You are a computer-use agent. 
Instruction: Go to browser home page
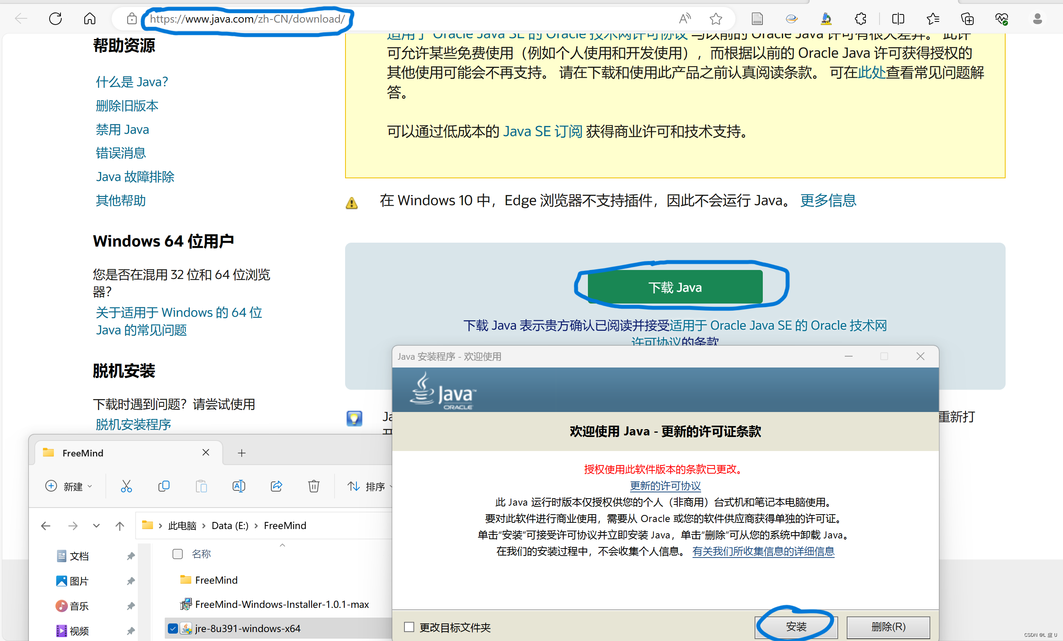click(90, 19)
